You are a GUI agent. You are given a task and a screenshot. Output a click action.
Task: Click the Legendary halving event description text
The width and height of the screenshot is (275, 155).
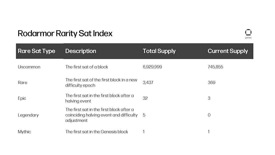pyautogui.click(x=101, y=115)
